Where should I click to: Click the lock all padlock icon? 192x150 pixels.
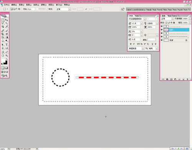click(x=174, y=23)
